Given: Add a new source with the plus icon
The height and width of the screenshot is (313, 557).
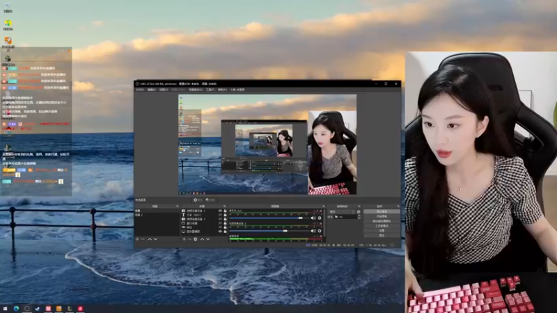Looking at the screenshot, I should pos(184,239).
